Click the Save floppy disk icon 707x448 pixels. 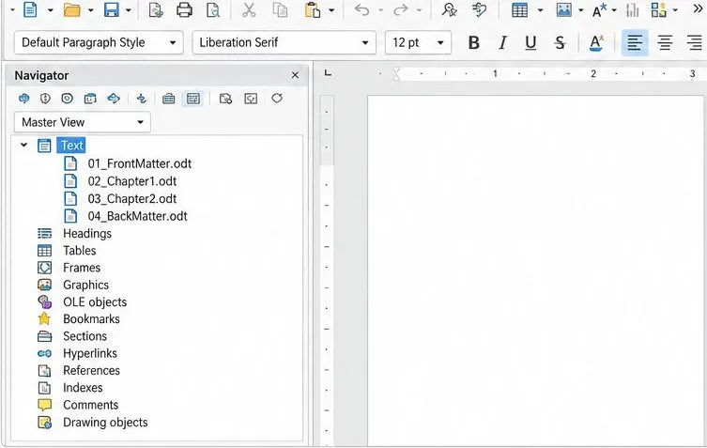112,9
